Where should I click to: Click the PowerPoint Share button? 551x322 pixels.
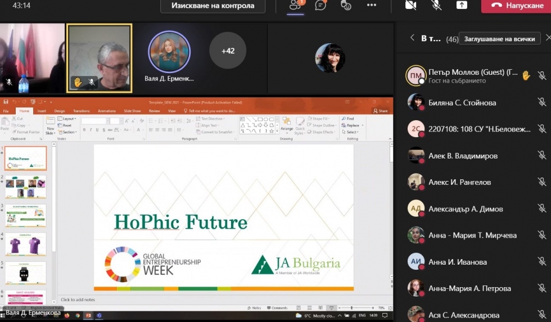(x=381, y=111)
